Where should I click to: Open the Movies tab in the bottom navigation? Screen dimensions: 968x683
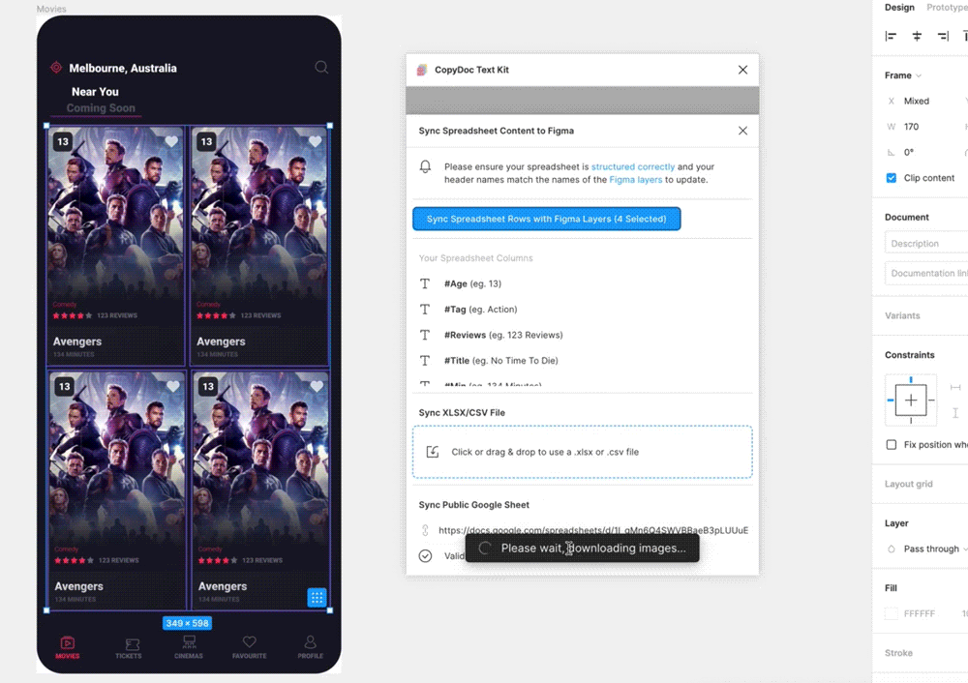pos(68,647)
